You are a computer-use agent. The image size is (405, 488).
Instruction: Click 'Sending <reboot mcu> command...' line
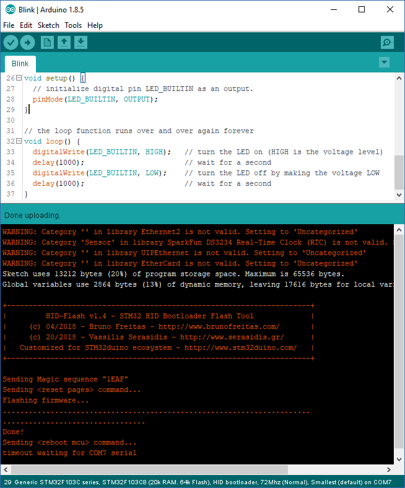(69, 443)
